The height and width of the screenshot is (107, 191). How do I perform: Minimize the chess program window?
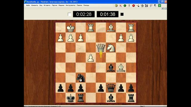[159, 2]
